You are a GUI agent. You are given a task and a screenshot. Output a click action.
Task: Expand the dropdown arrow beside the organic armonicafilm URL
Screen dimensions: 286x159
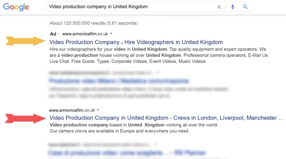click(98, 110)
